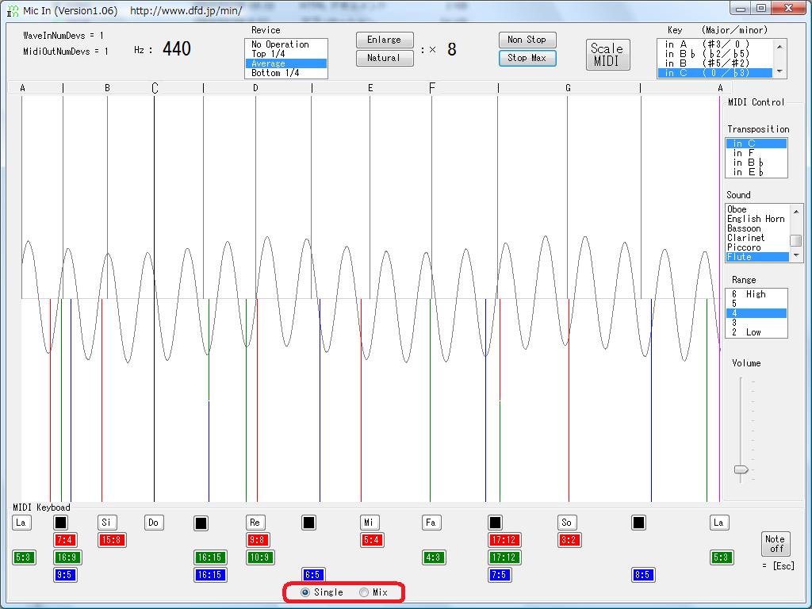
Task: Select key 'in B (#5/#2)' in Key list
Action: (715, 63)
